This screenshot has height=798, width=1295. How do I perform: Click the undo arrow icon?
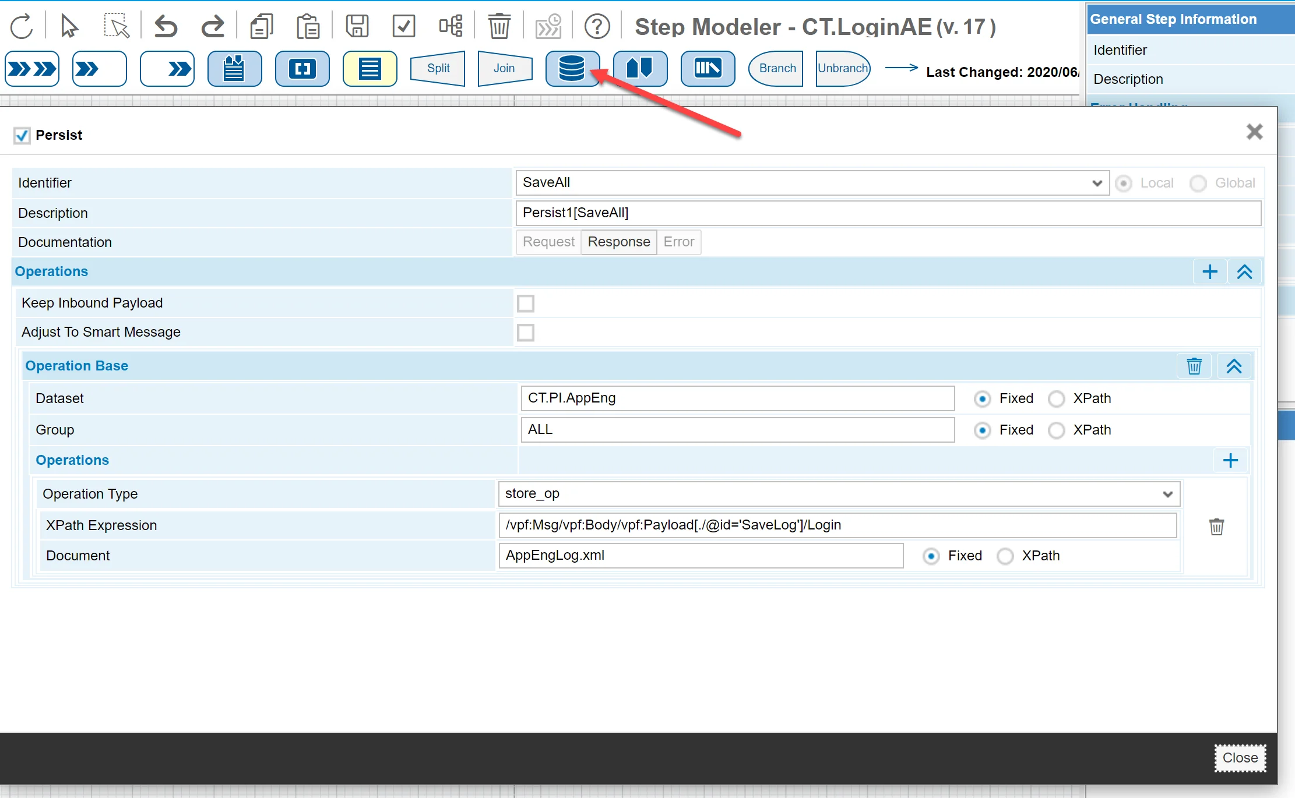166,27
